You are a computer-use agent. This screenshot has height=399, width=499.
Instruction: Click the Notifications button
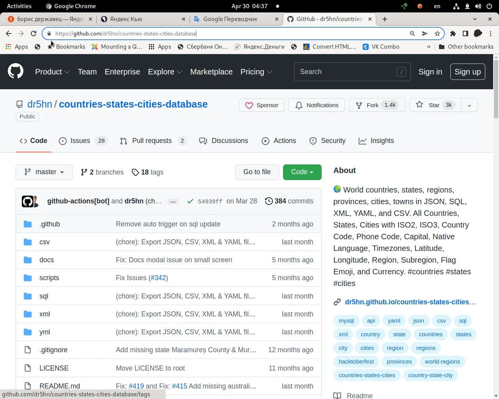click(317, 105)
